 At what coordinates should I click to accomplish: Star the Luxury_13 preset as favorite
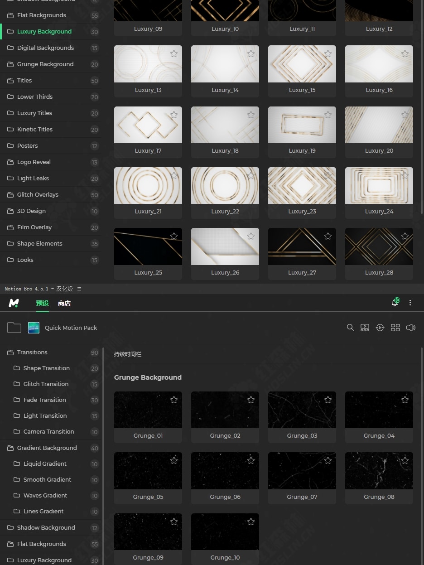pos(174,53)
